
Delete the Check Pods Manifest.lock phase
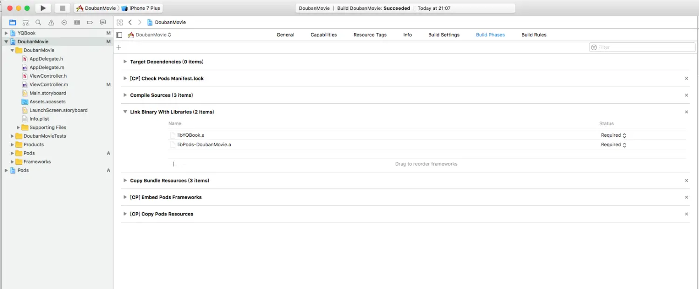[x=686, y=79]
